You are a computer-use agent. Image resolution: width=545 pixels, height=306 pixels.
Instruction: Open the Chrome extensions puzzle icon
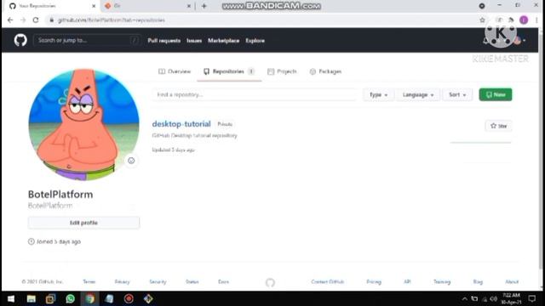[511, 20]
